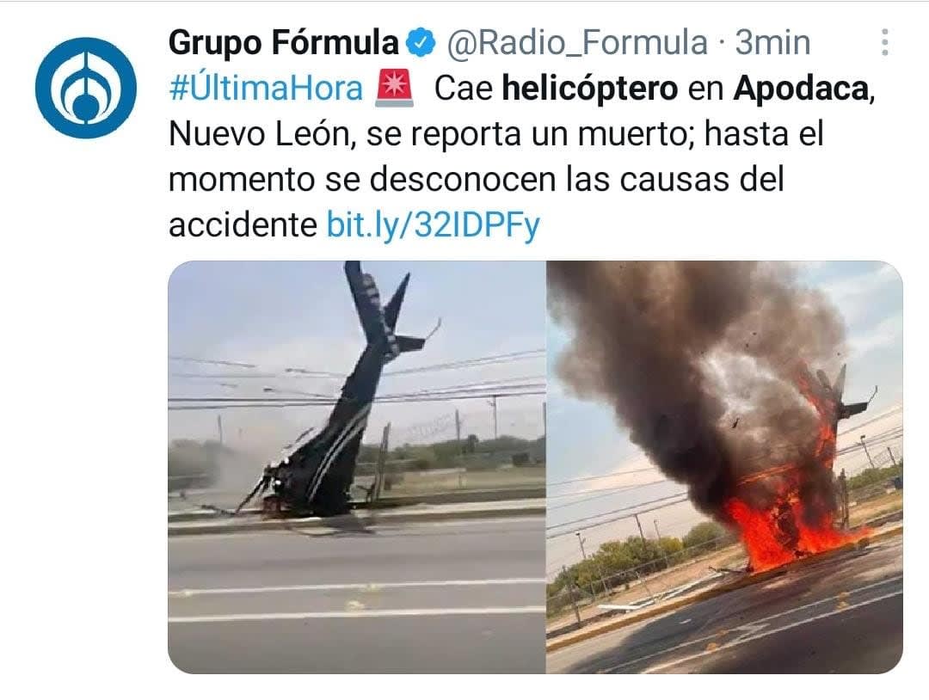Click the red siren emoji

[x=394, y=89]
